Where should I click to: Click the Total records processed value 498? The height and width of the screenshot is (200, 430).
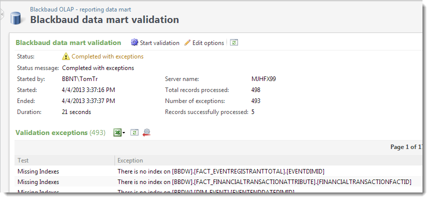256,90
